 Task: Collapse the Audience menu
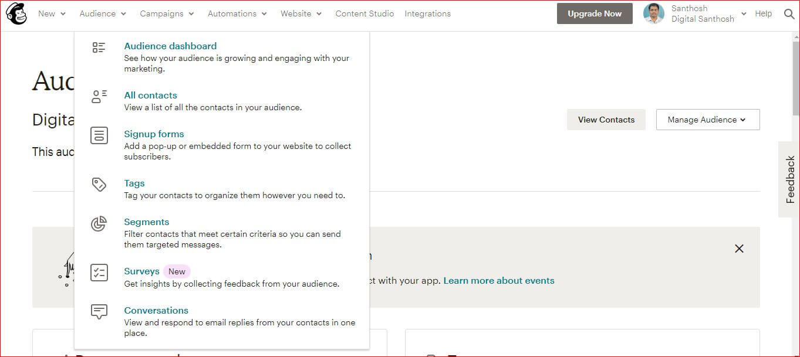click(x=103, y=13)
